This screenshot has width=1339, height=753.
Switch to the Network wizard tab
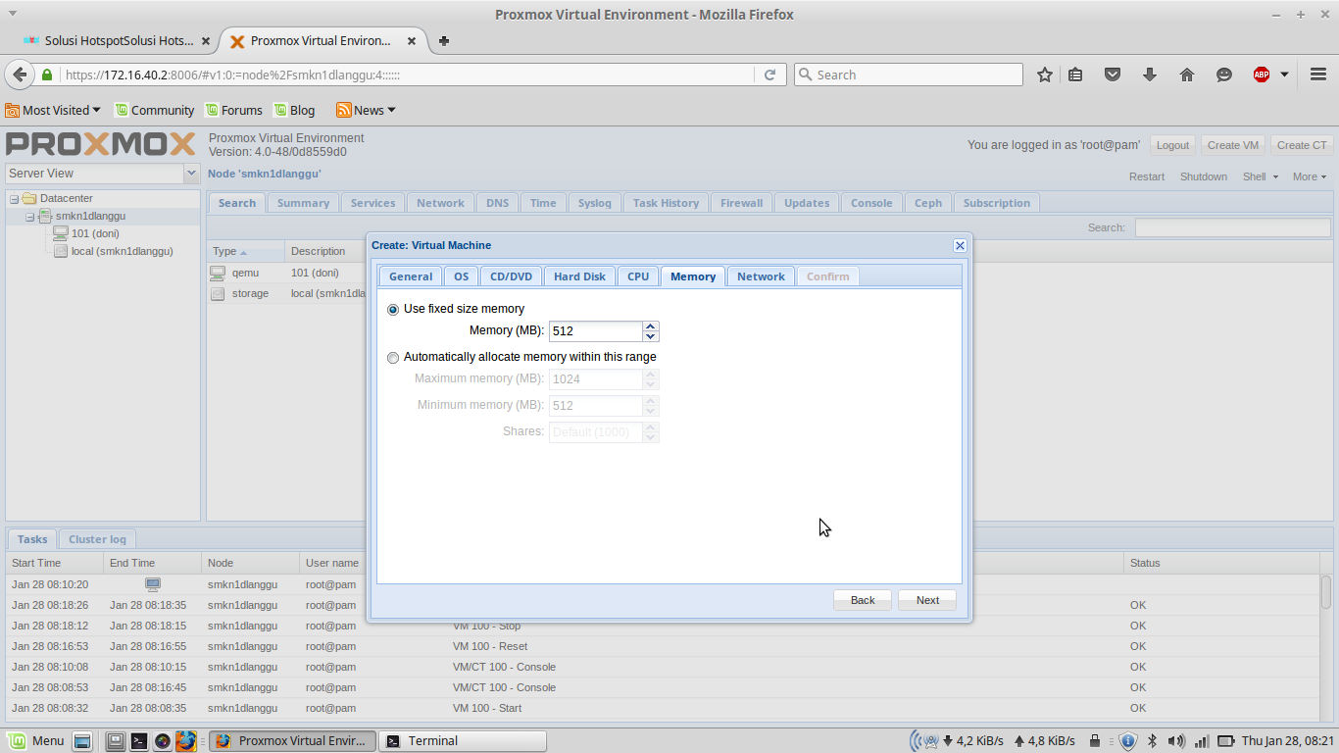pos(761,276)
